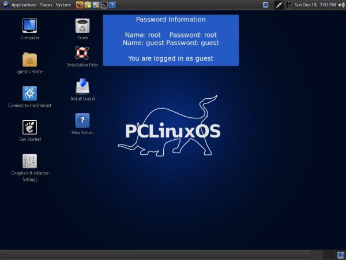The height and width of the screenshot is (260, 346).
Task: Click the 'Name: guest Password: guest' line
Action: click(x=171, y=43)
